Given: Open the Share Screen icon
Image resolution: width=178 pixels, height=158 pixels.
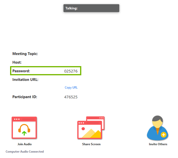Looking at the screenshot, I should pyautogui.click(x=91, y=128).
